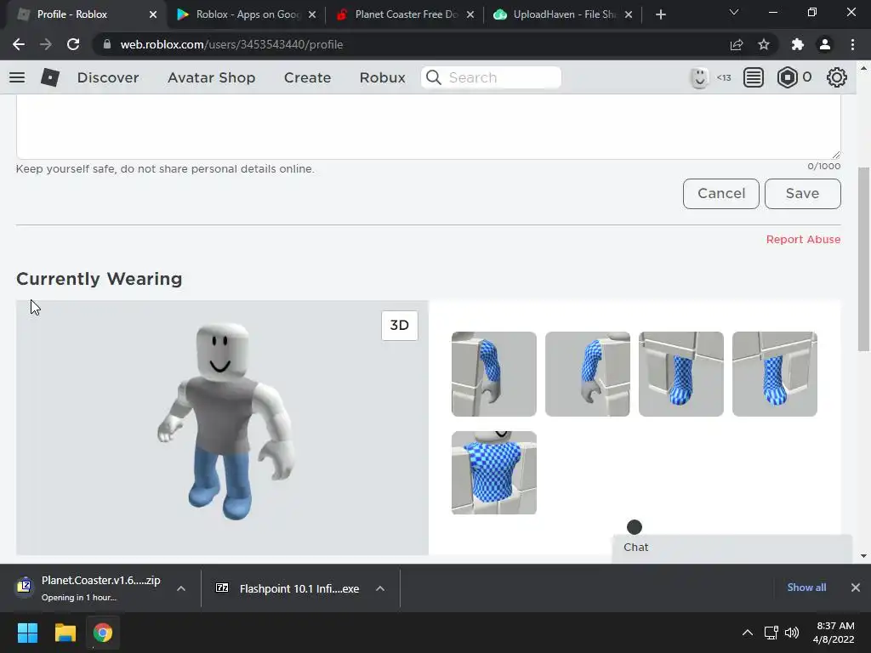871x653 pixels.
Task: Click the site lock icon in address bar
Action: pos(107,44)
